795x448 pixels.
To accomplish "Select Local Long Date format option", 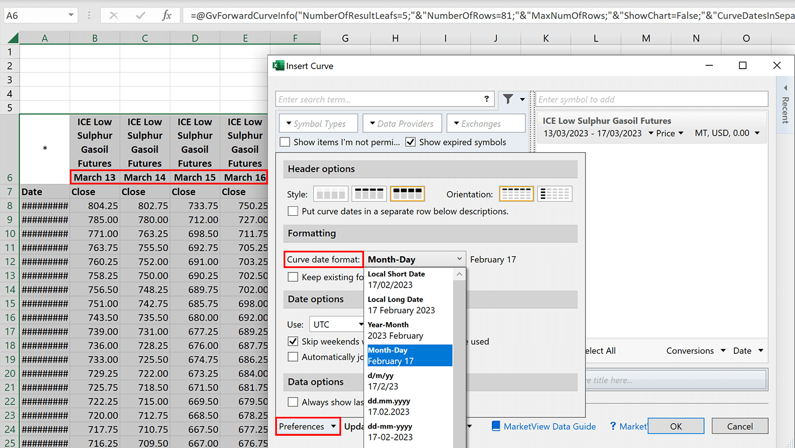I will 408,305.
